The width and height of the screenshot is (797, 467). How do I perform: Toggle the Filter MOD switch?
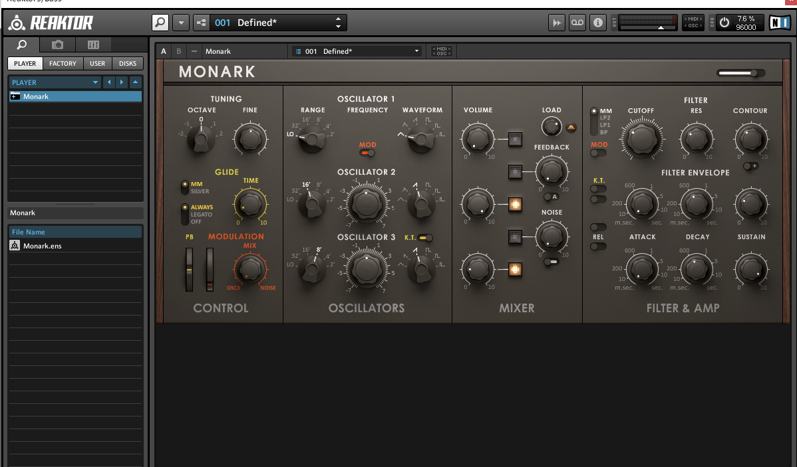(597, 153)
